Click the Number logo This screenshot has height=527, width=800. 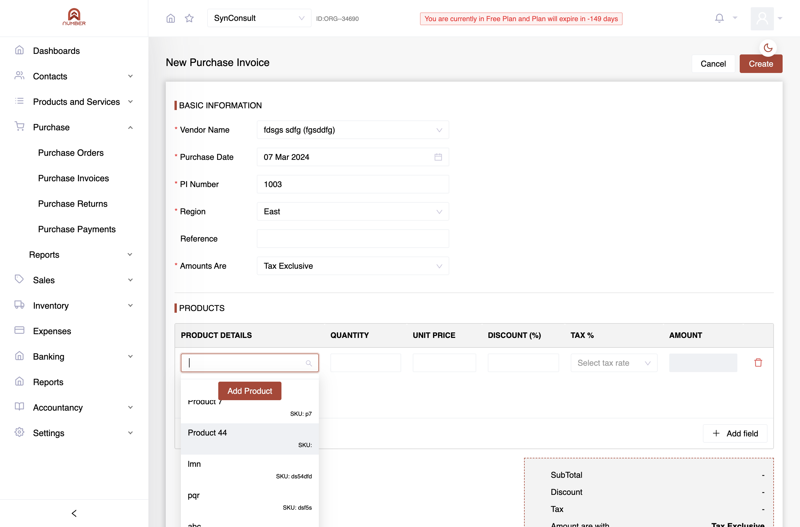click(x=74, y=17)
